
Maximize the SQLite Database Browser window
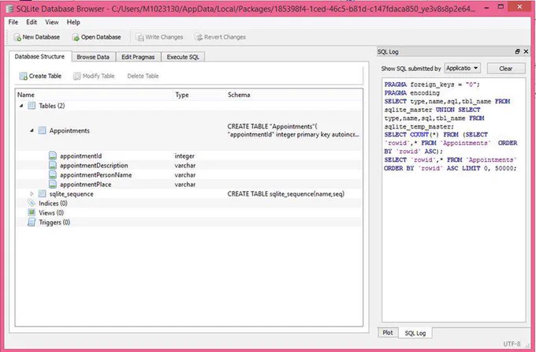[x=501, y=6]
